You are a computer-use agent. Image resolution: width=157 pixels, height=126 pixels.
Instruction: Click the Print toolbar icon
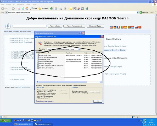(x=61, y=9)
